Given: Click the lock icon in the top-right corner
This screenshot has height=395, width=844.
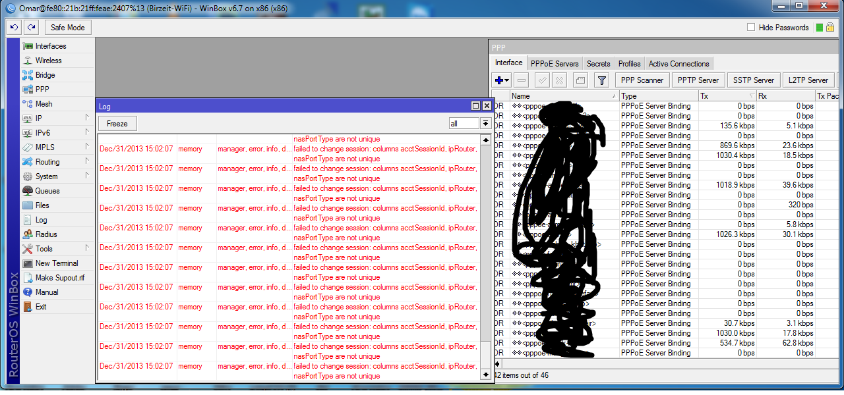Looking at the screenshot, I should coord(829,28).
